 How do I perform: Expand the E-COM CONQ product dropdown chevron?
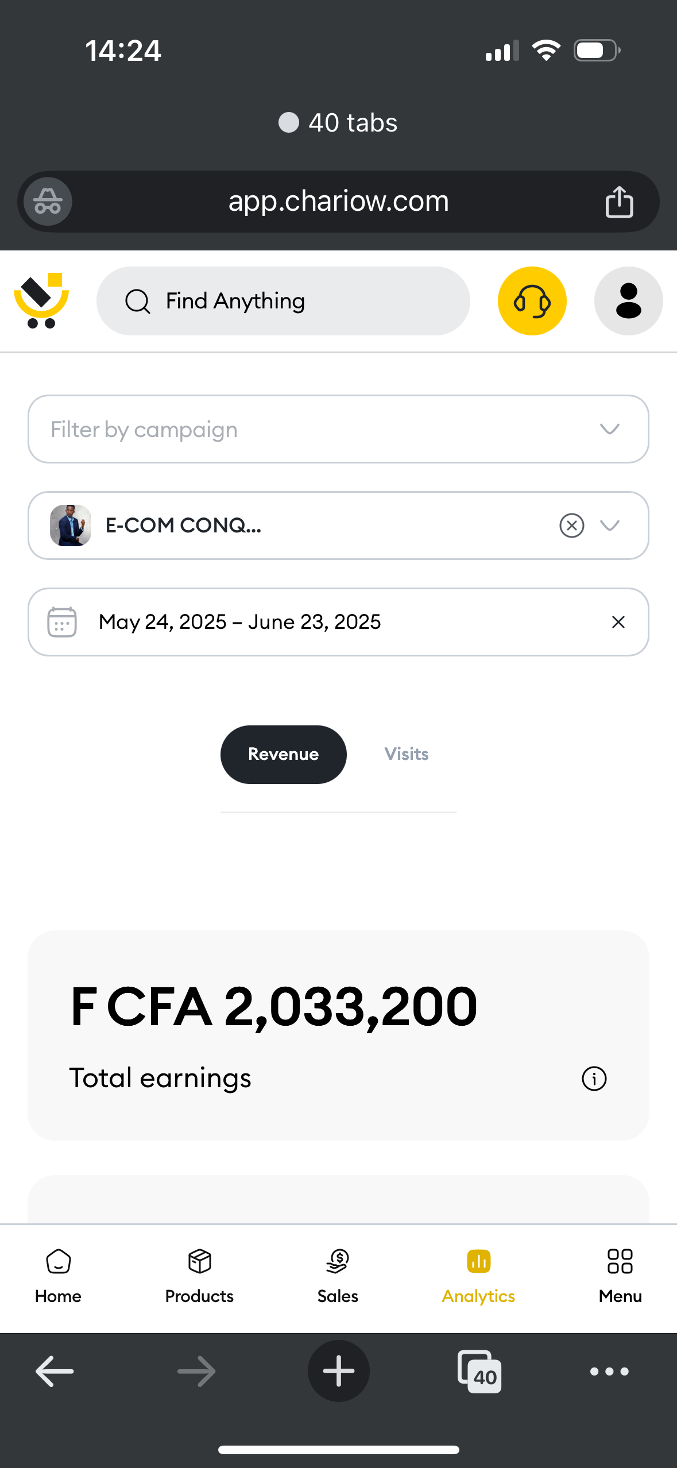[x=609, y=526]
